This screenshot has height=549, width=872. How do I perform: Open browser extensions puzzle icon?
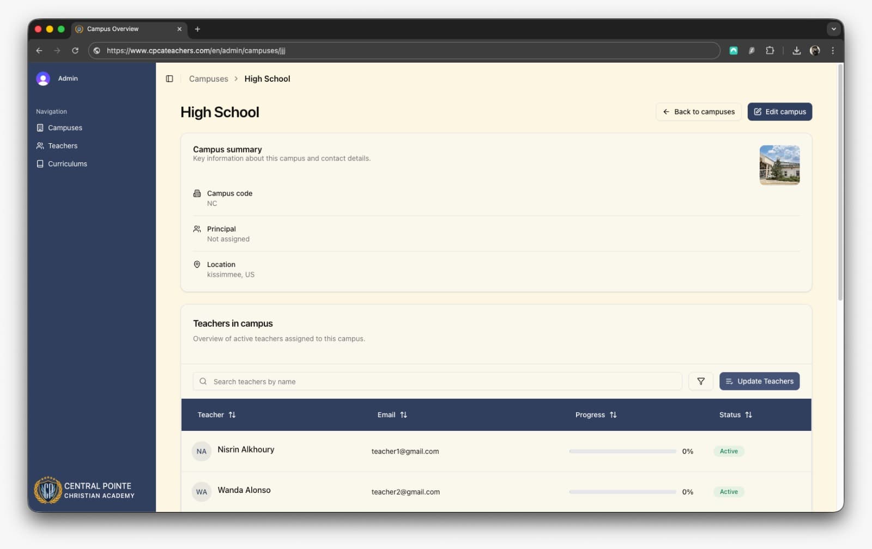(770, 51)
